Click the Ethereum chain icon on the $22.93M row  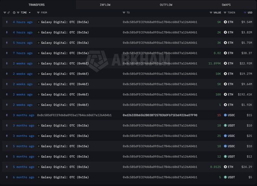[7, 63]
